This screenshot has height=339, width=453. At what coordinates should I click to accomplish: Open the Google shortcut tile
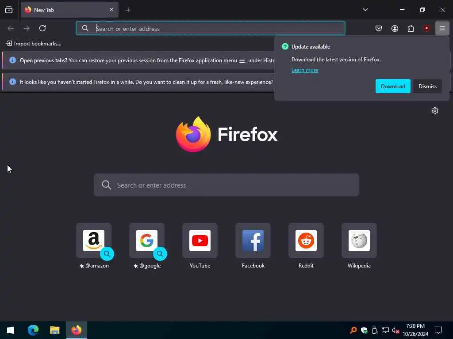(x=147, y=241)
